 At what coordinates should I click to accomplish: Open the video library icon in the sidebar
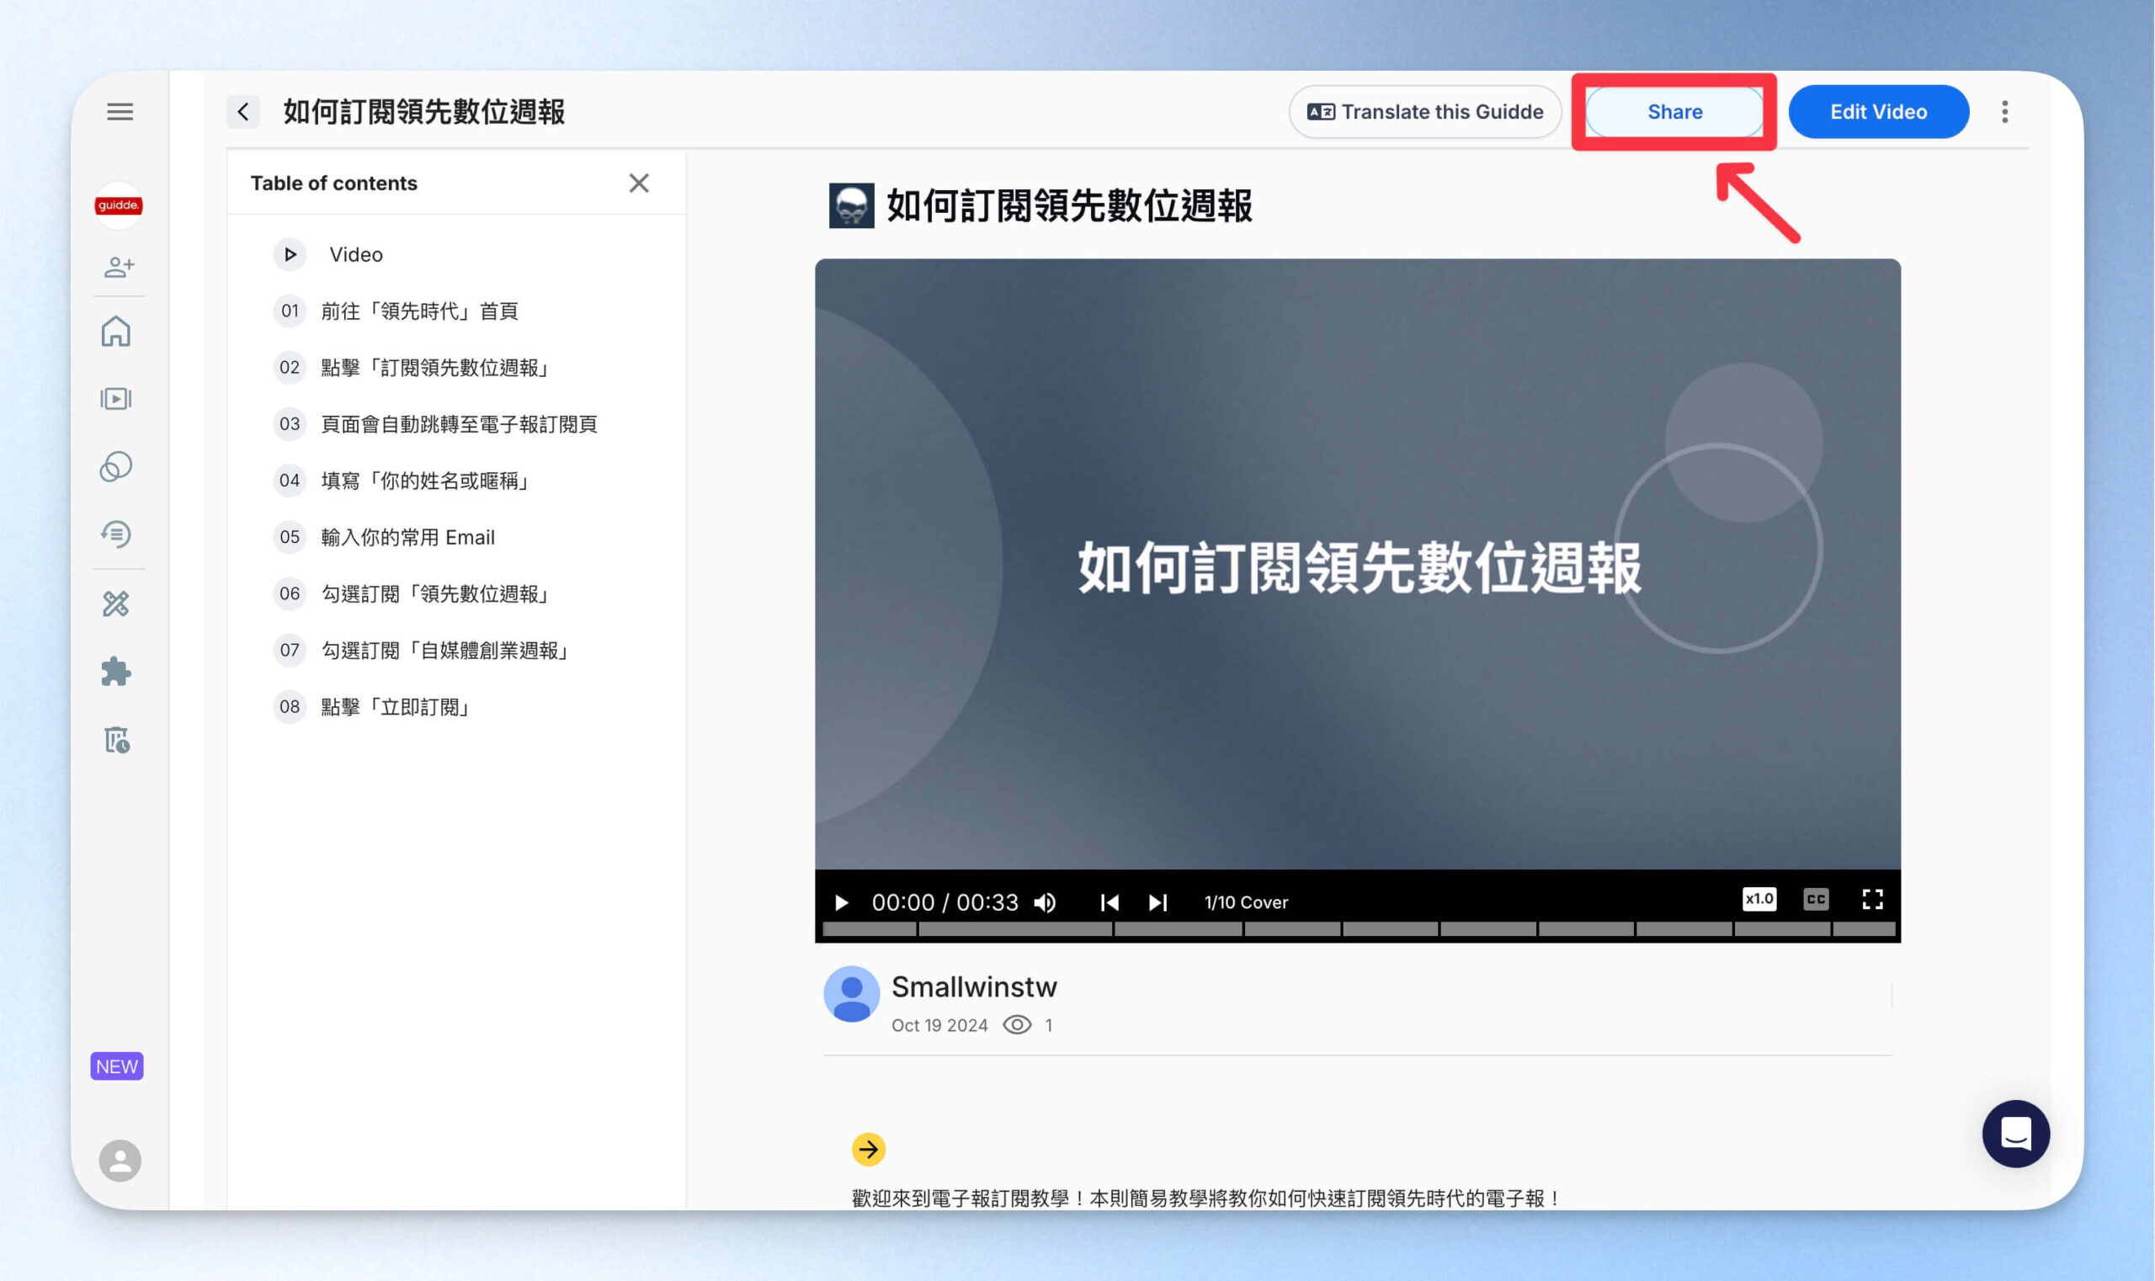116,399
